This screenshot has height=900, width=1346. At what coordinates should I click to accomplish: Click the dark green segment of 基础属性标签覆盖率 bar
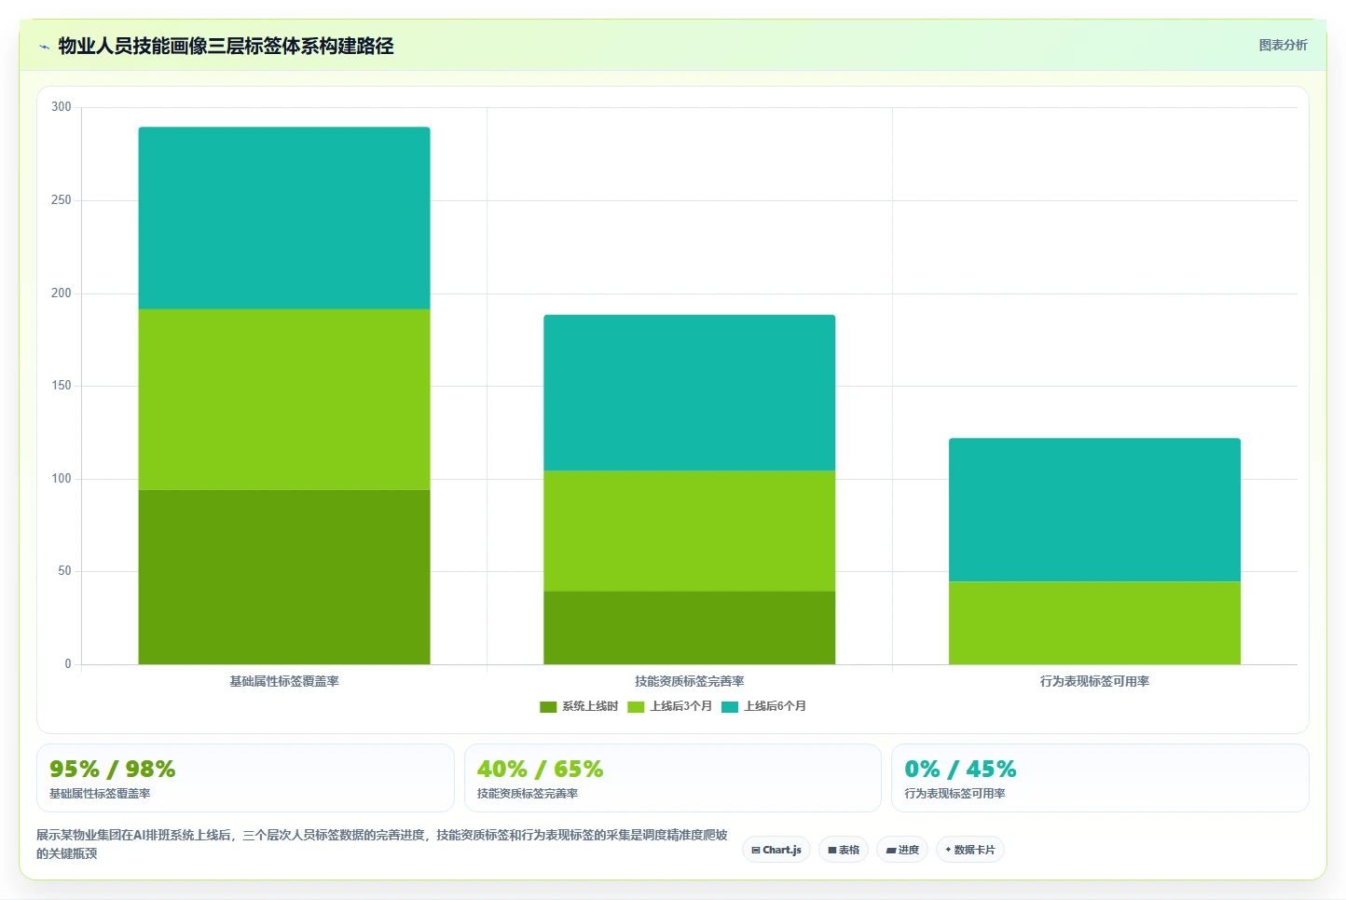coord(284,577)
